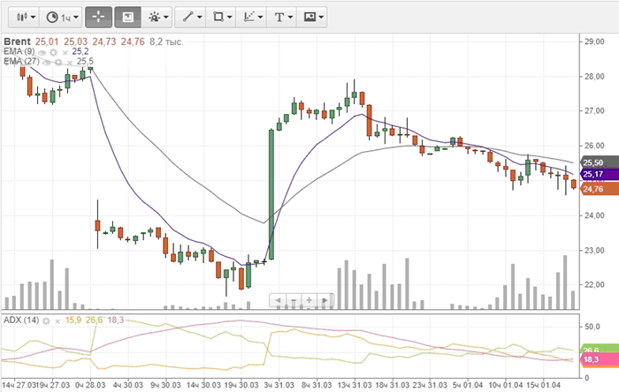Click the 25,01 open price value
Image resolution: width=619 pixels, height=392 pixels.
tap(47, 41)
